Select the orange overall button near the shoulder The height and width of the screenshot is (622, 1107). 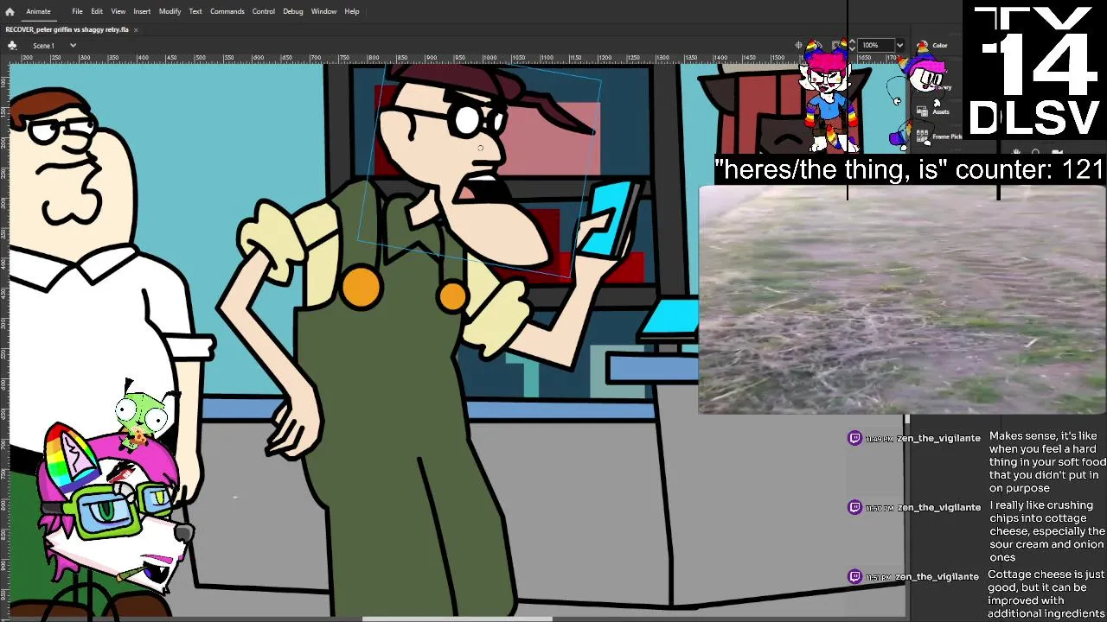point(361,288)
